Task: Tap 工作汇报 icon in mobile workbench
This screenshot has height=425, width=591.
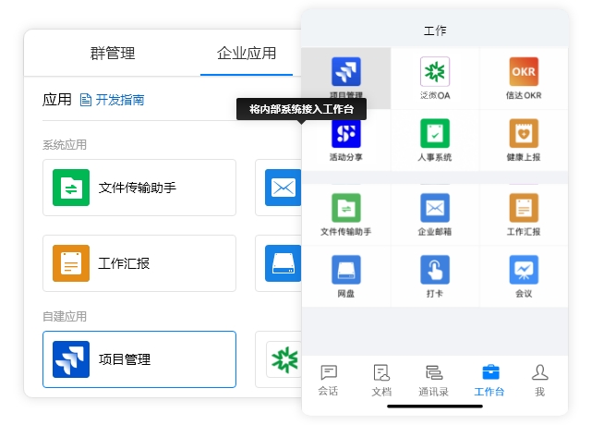Action: tap(524, 208)
